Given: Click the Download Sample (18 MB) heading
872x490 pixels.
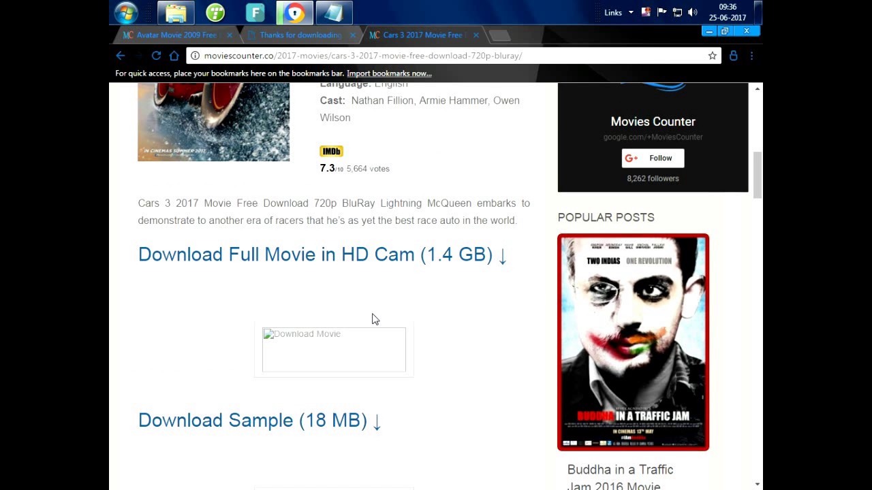Looking at the screenshot, I should coord(260,421).
